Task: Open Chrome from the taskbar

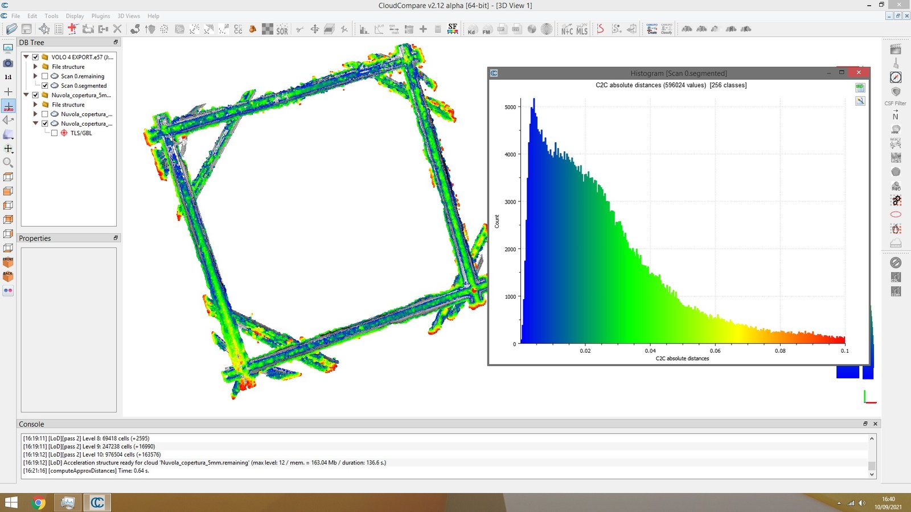Action: click(x=39, y=502)
